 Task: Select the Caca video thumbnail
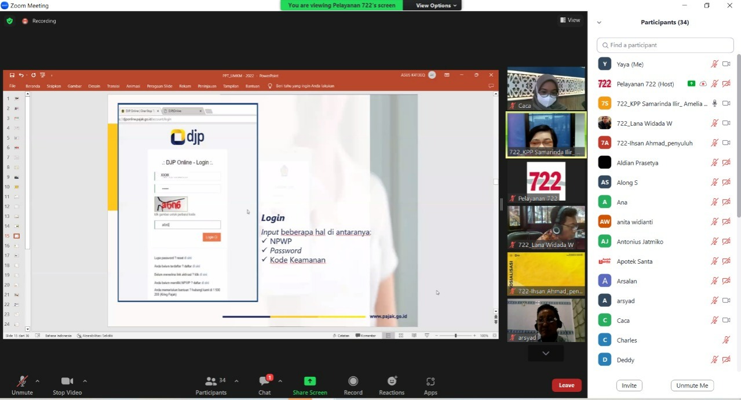pyautogui.click(x=546, y=89)
